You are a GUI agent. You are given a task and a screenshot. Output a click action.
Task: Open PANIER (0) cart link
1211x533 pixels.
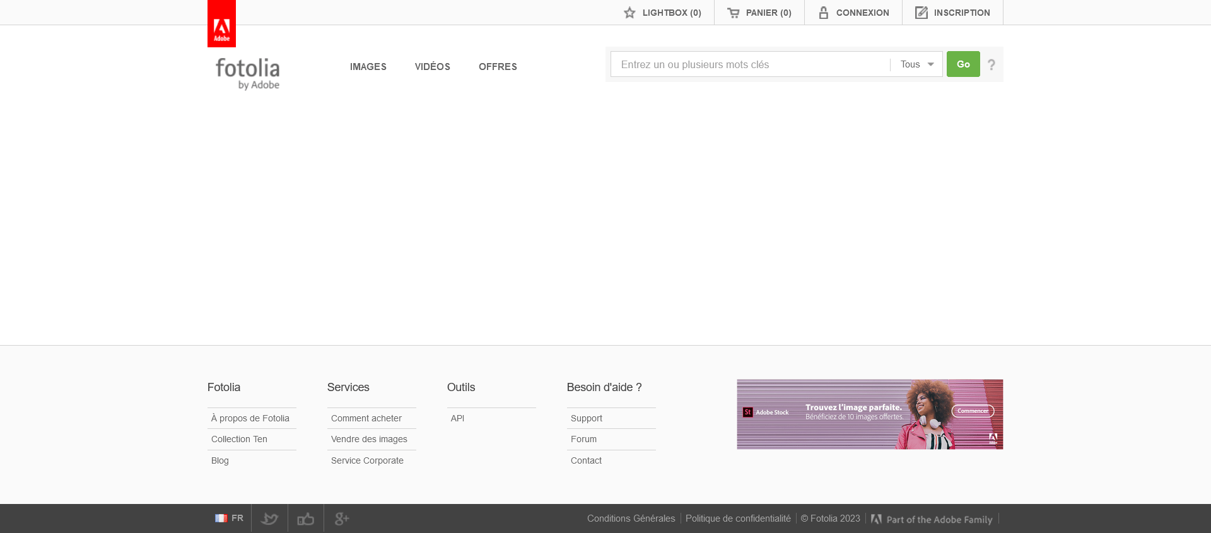[x=759, y=13]
